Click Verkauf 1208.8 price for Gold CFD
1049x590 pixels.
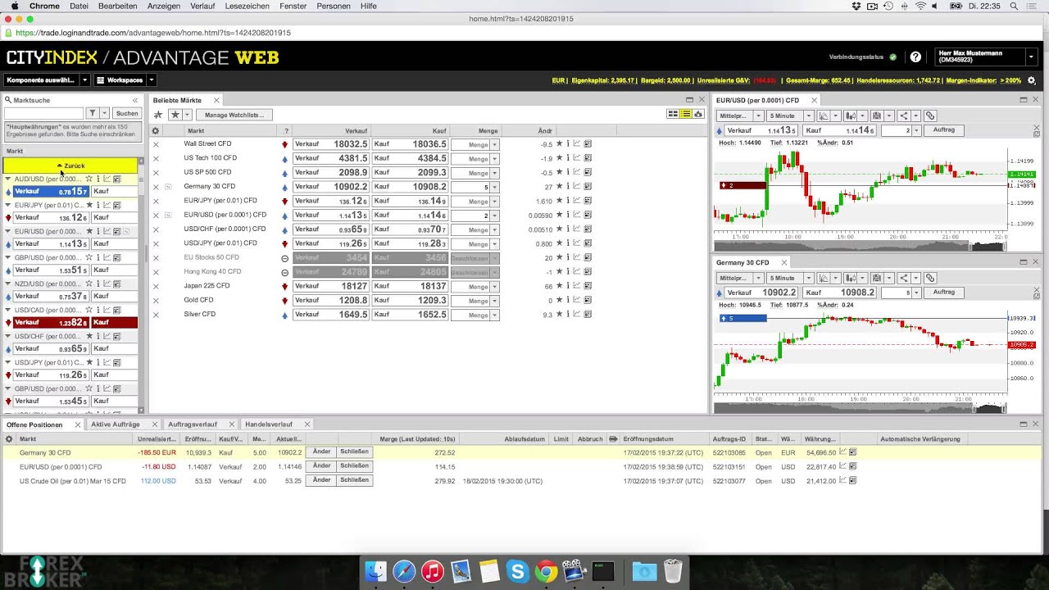coord(330,301)
